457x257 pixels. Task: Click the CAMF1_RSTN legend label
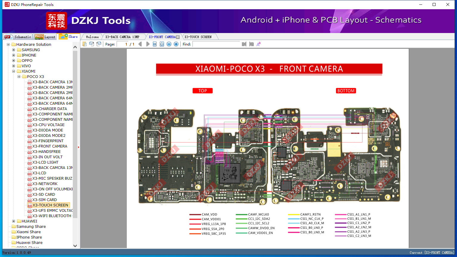310,214
